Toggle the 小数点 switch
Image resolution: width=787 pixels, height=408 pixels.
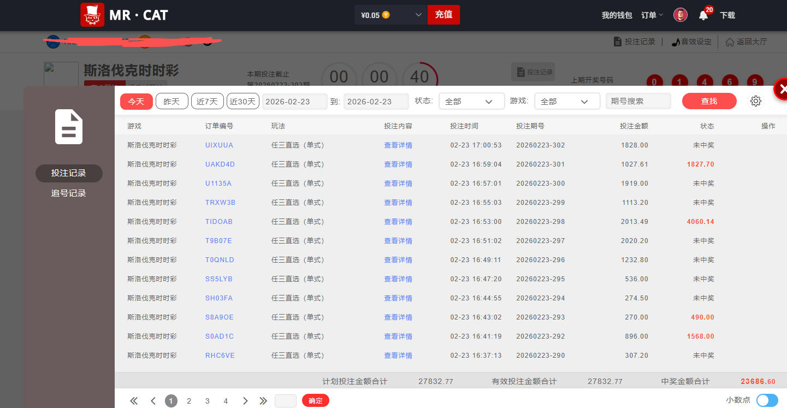767,400
